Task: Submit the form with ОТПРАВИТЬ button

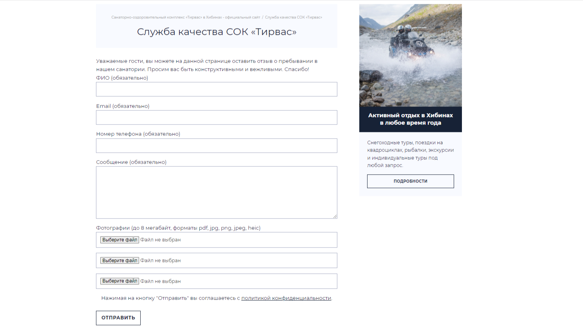Action: click(x=118, y=318)
